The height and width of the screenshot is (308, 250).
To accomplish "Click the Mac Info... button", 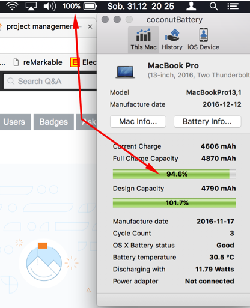I will click(x=138, y=121).
